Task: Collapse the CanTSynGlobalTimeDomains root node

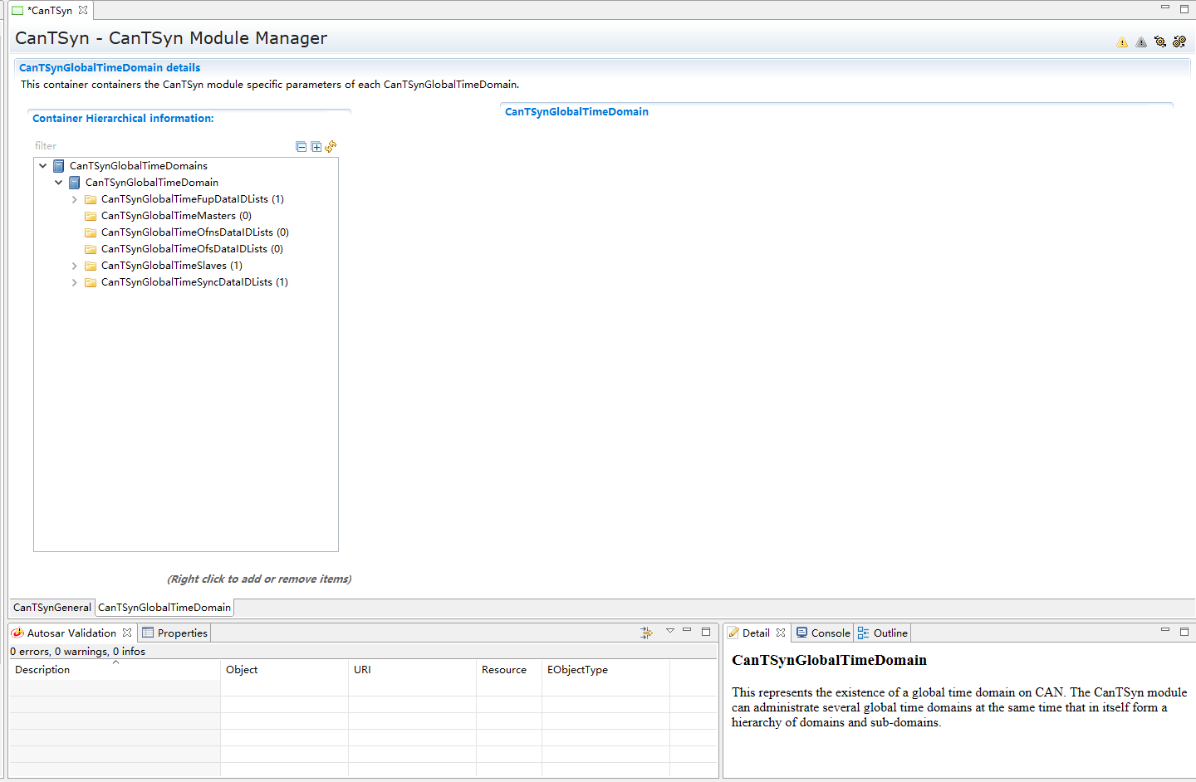Action: [x=43, y=166]
